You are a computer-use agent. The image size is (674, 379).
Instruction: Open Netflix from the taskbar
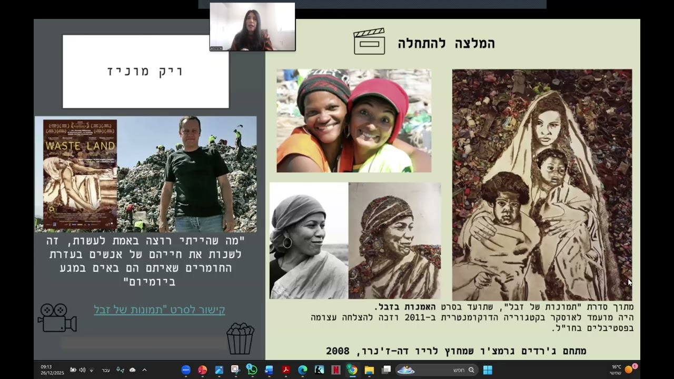tap(335, 370)
